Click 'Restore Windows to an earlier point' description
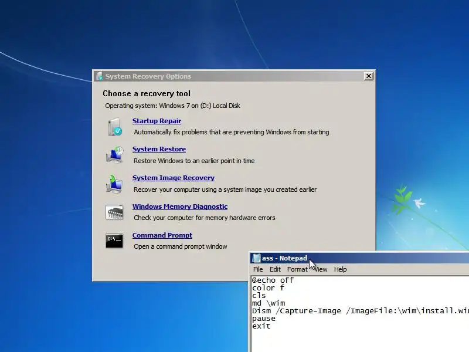The height and width of the screenshot is (352, 469). [194, 161]
